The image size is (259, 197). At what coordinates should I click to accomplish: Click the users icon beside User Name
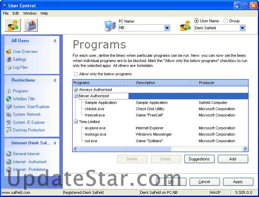pos(185,25)
